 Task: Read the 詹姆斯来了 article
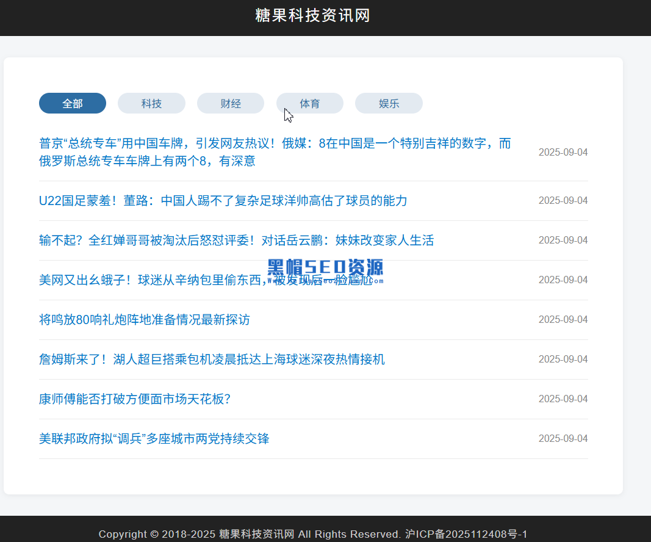(212, 360)
